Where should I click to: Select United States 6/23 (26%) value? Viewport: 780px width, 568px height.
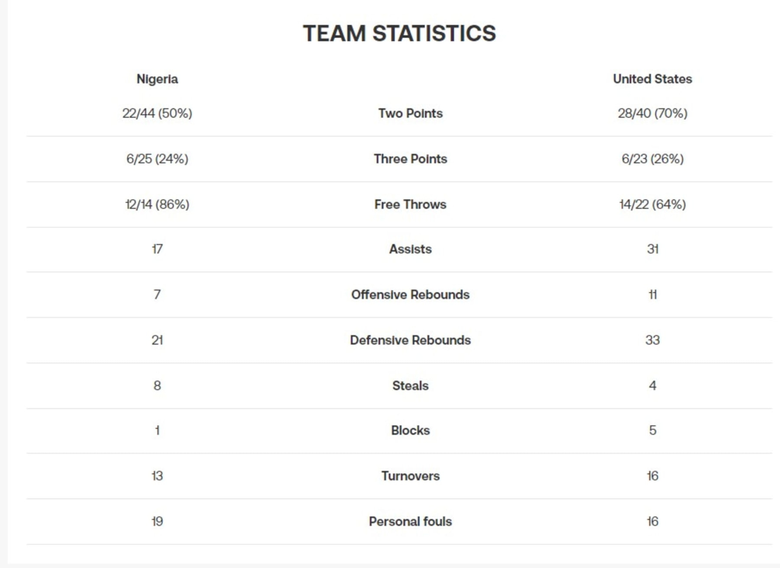[652, 159]
